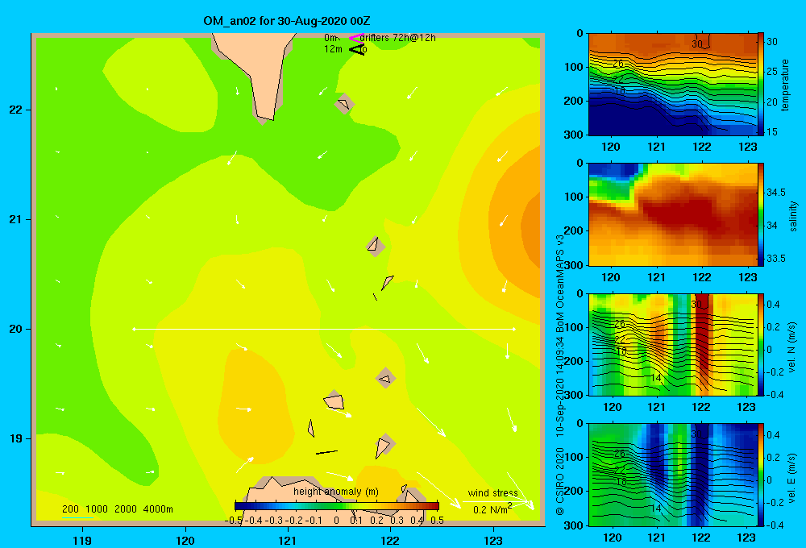
Task: Click the 'drifters 72h@12h' legend text
Action: [398, 38]
